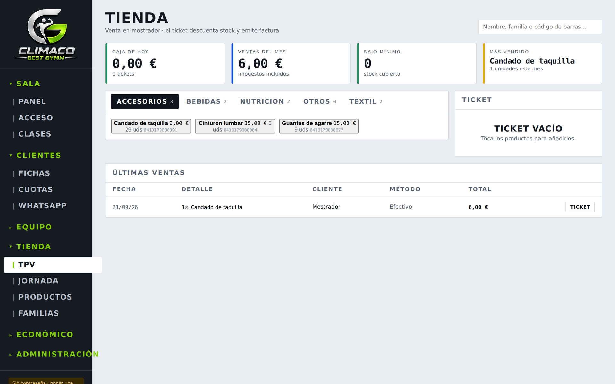
Task: Click the FECHA column header
Action: [124, 189]
